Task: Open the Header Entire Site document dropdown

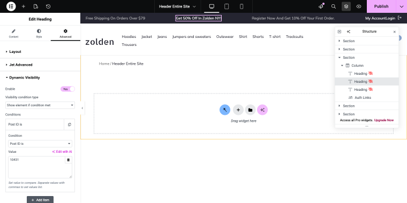Action: (177, 6)
